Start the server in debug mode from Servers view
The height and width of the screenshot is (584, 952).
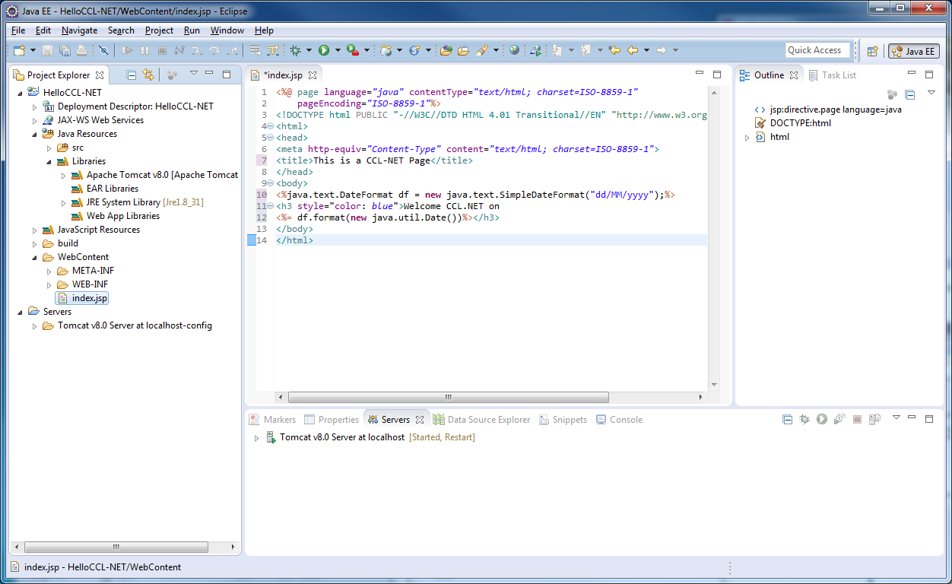(804, 419)
